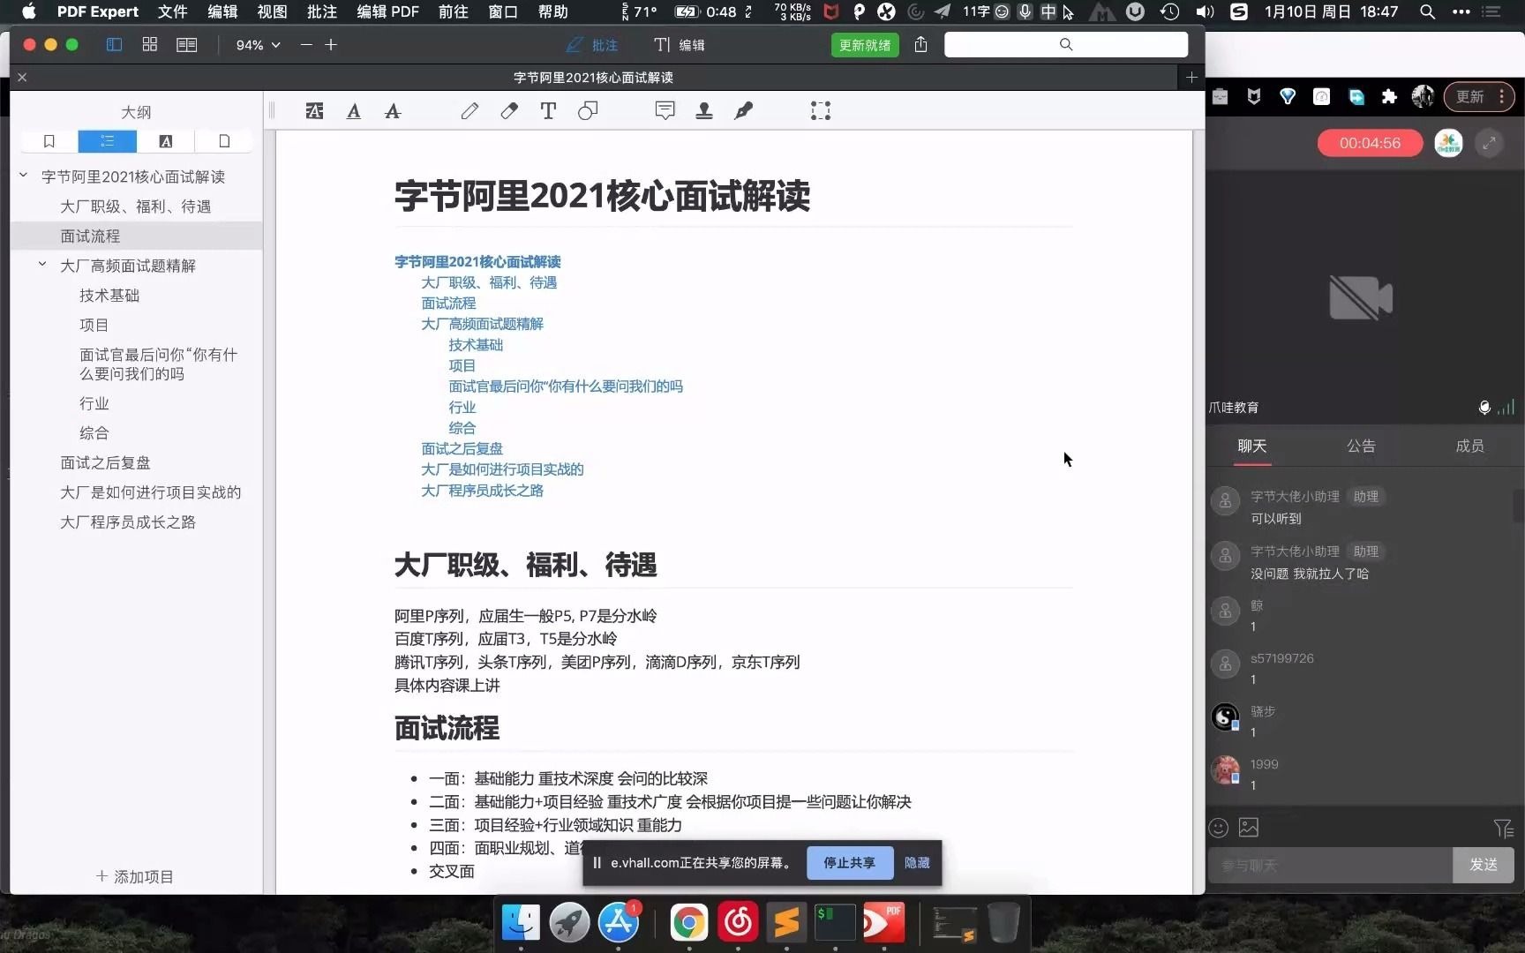Select the note comment tool
The image size is (1525, 953).
(x=665, y=111)
